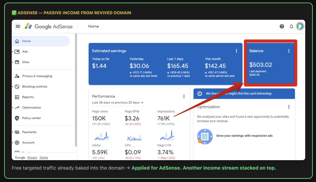
Task: Expand the Ads sidebar section arrow
Action: (x=13, y=52)
